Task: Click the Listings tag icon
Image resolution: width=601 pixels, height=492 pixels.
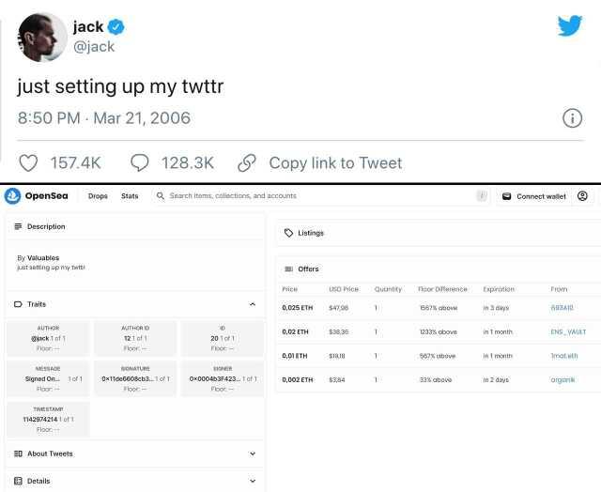Action: [x=288, y=233]
